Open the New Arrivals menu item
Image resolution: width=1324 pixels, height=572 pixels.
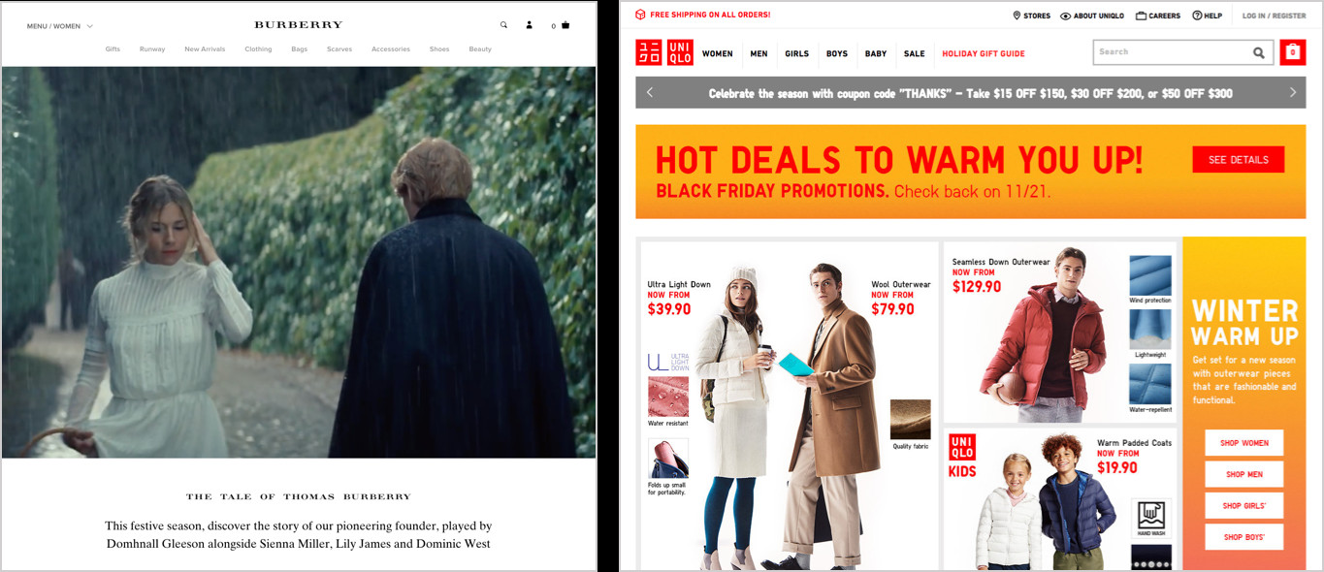pos(205,49)
